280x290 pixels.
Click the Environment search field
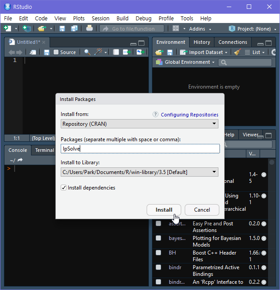click(245, 62)
